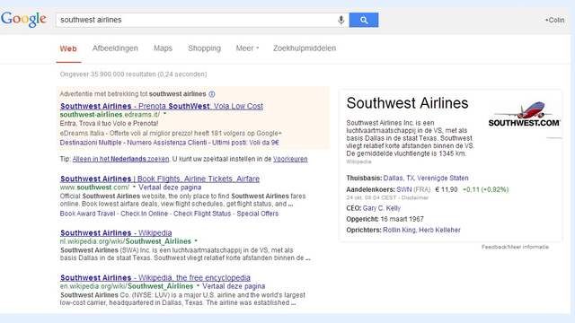Open Zoekhulpmiddelen search tools

click(305, 48)
